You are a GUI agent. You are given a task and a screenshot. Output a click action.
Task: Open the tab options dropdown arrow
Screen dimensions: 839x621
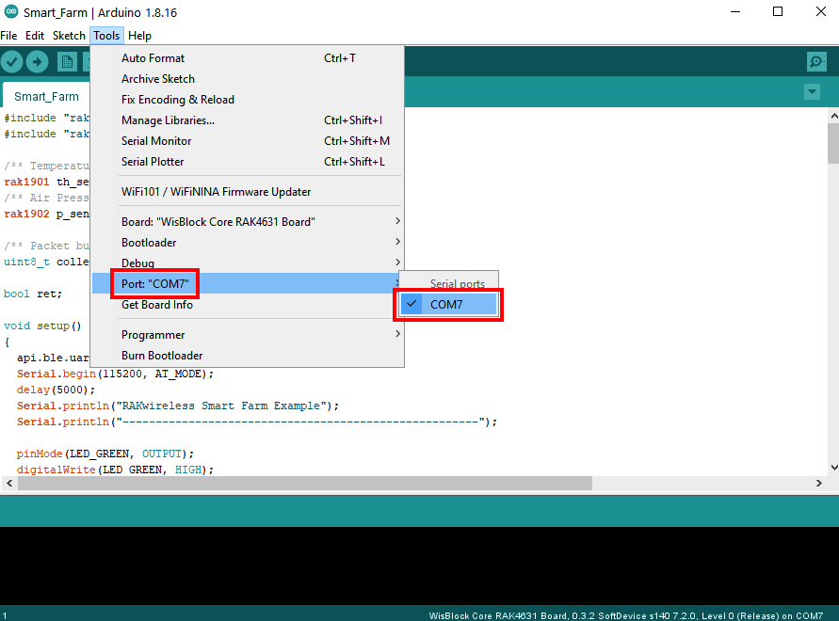click(812, 91)
